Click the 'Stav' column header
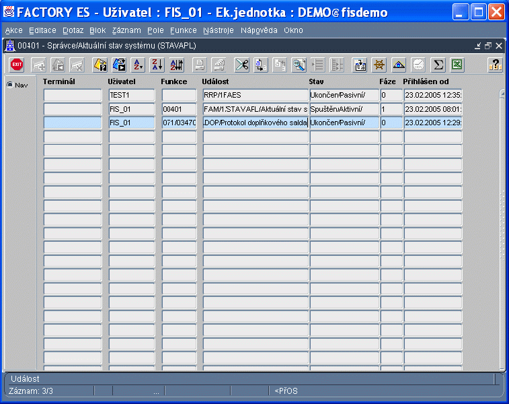The width and height of the screenshot is (509, 404). click(316, 81)
